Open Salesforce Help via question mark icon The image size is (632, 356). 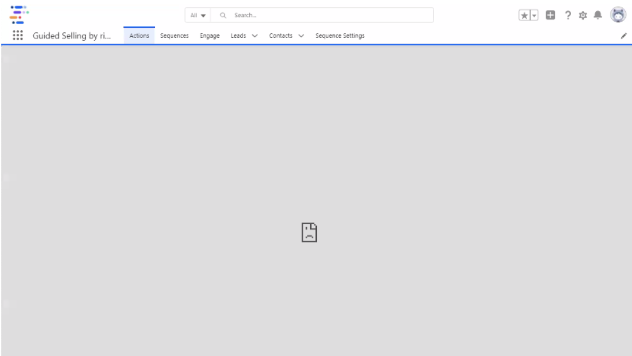[567, 15]
